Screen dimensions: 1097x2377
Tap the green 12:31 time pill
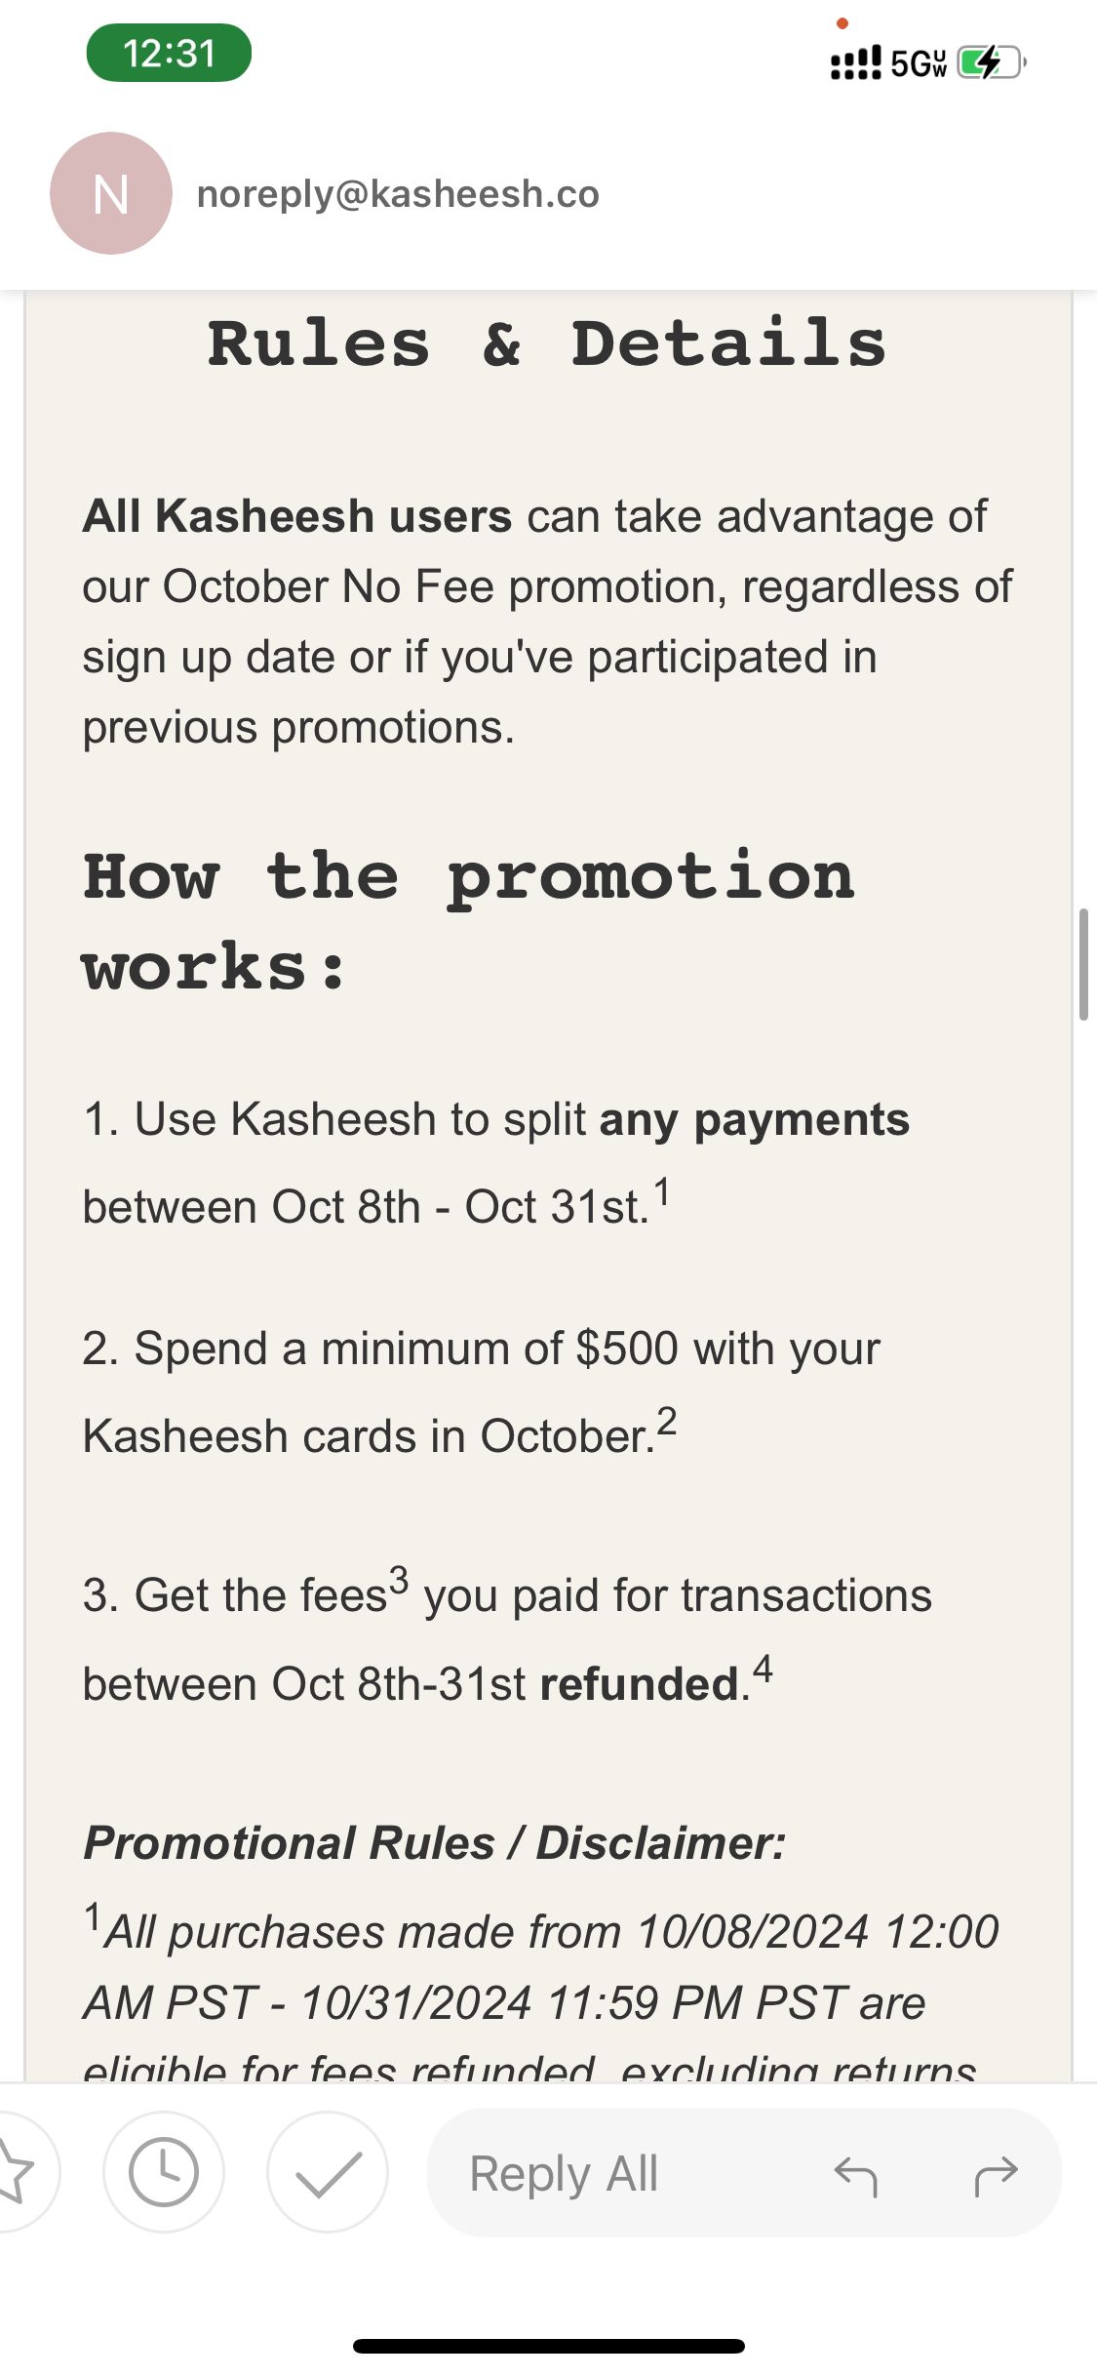[169, 53]
